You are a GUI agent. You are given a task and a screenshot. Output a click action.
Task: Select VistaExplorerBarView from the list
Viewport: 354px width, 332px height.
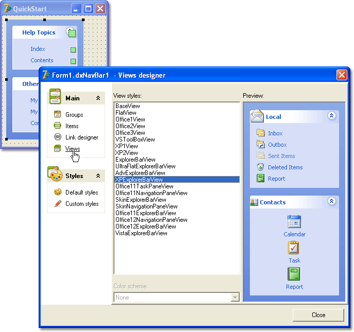coord(142,233)
